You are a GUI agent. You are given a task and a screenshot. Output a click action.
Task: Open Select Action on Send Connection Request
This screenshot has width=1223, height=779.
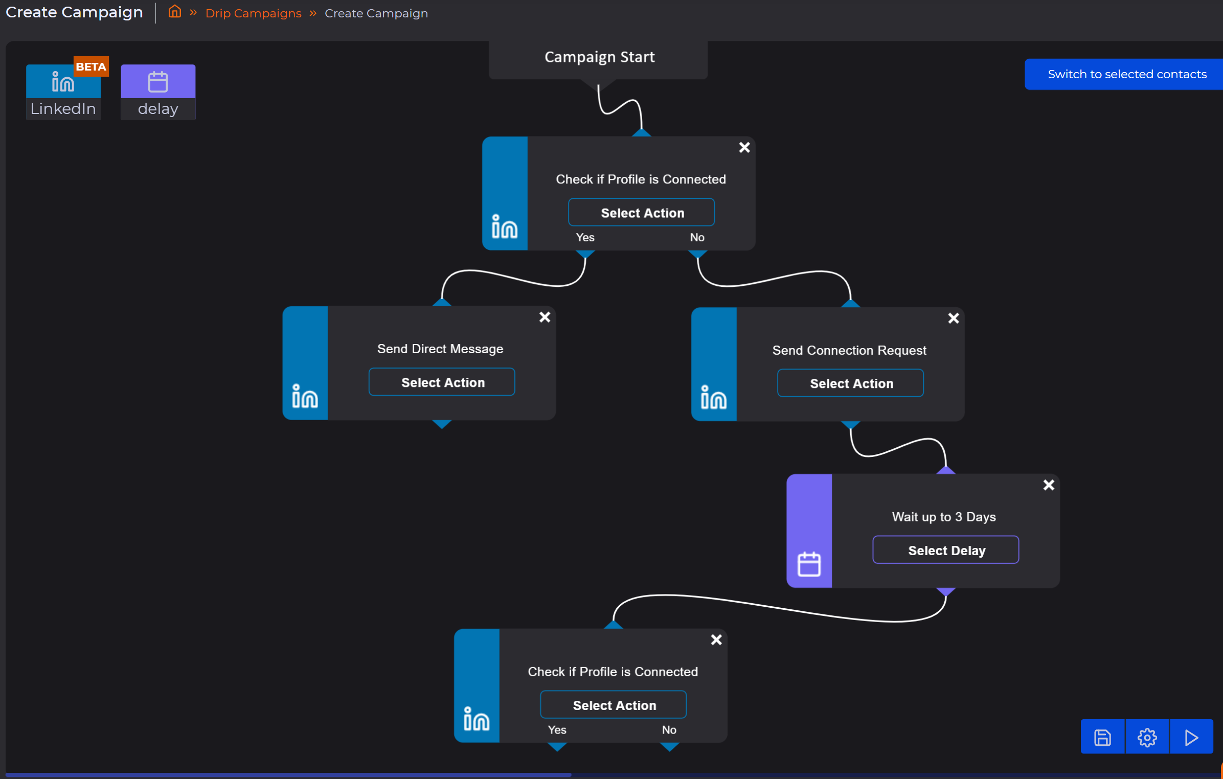pos(850,383)
